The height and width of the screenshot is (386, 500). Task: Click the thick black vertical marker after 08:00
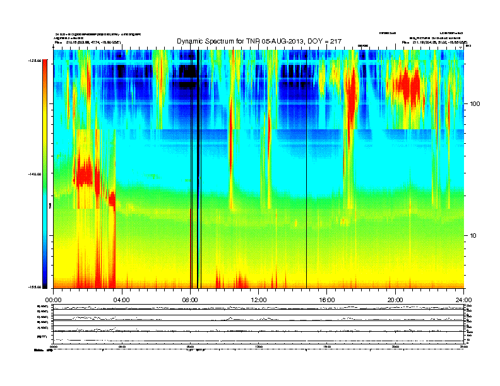point(198,169)
